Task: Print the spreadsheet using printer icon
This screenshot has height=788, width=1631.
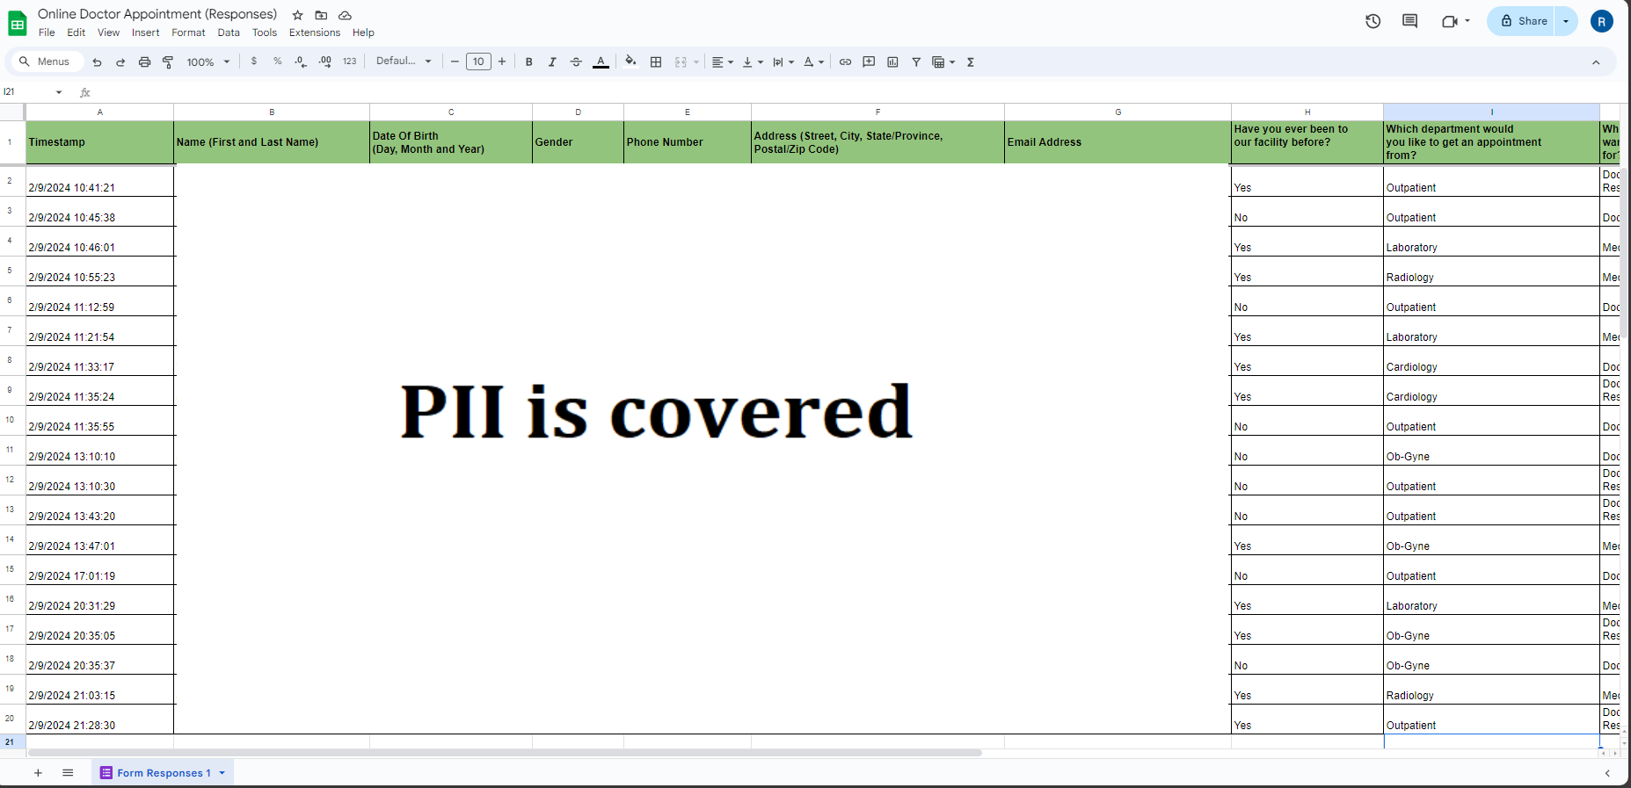Action: coord(144,62)
